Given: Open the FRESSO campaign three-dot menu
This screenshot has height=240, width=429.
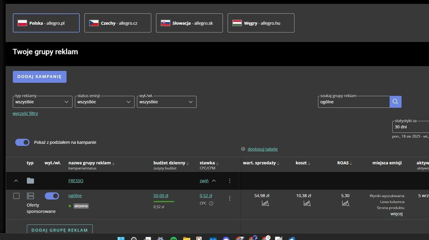Looking at the screenshot, I should click(230, 180).
